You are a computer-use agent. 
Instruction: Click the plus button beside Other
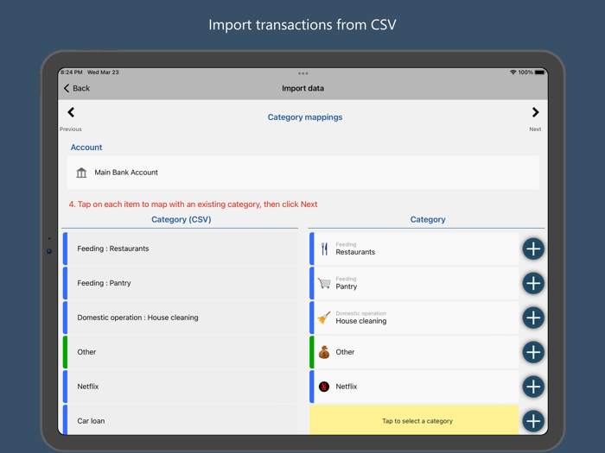[x=533, y=352]
